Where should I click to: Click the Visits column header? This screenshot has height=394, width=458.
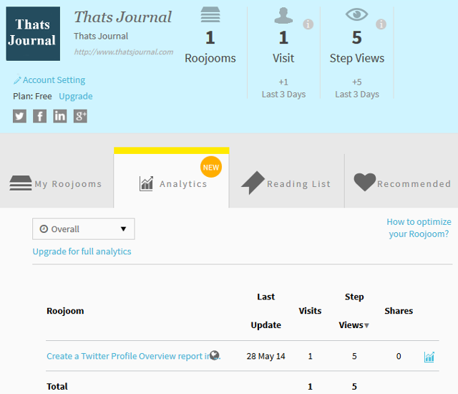tap(310, 311)
